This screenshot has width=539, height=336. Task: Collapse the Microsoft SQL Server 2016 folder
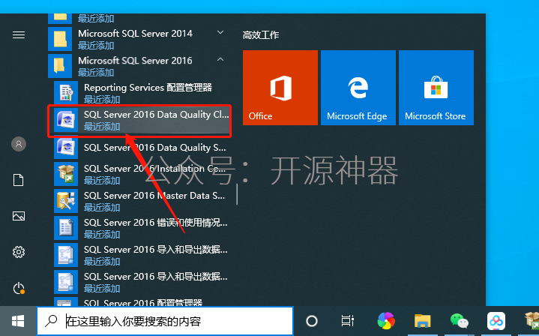(220, 60)
